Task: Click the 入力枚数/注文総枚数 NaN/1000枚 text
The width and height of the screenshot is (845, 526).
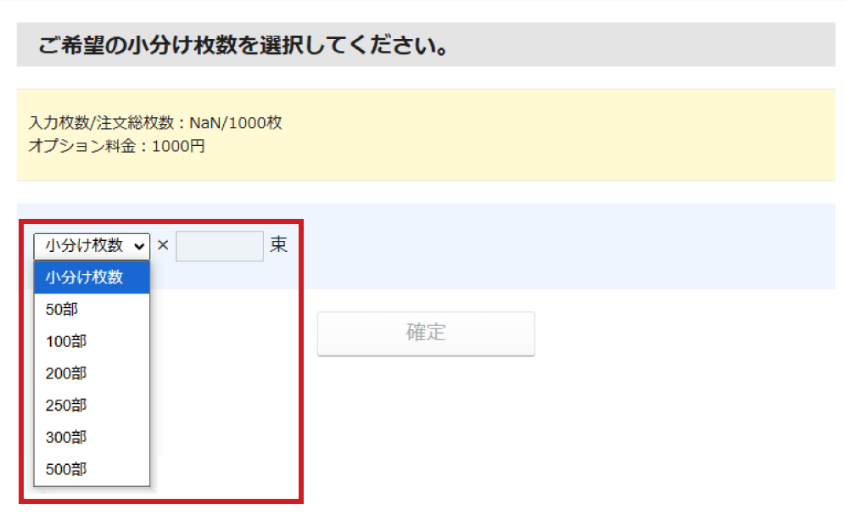Action: click(155, 123)
